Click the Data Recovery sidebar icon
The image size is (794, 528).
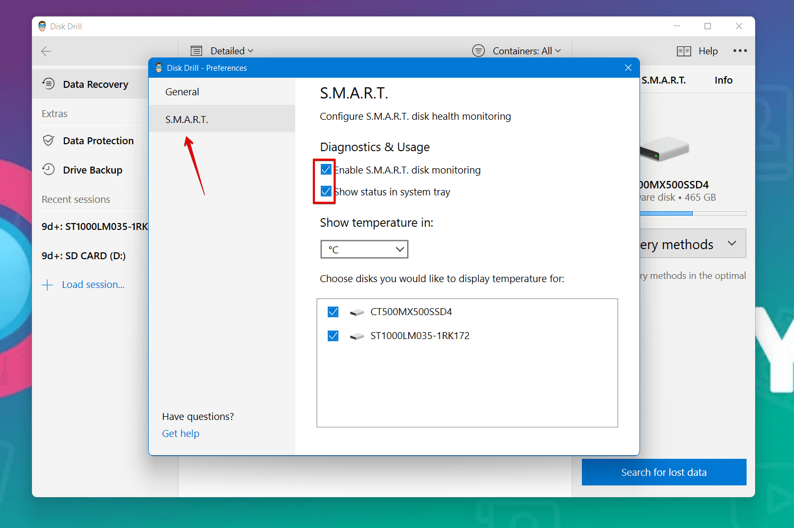click(48, 84)
